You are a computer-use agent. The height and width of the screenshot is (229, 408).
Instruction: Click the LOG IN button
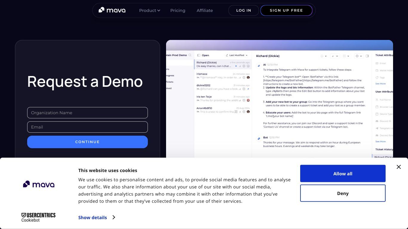pyautogui.click(x=244, y=10)
